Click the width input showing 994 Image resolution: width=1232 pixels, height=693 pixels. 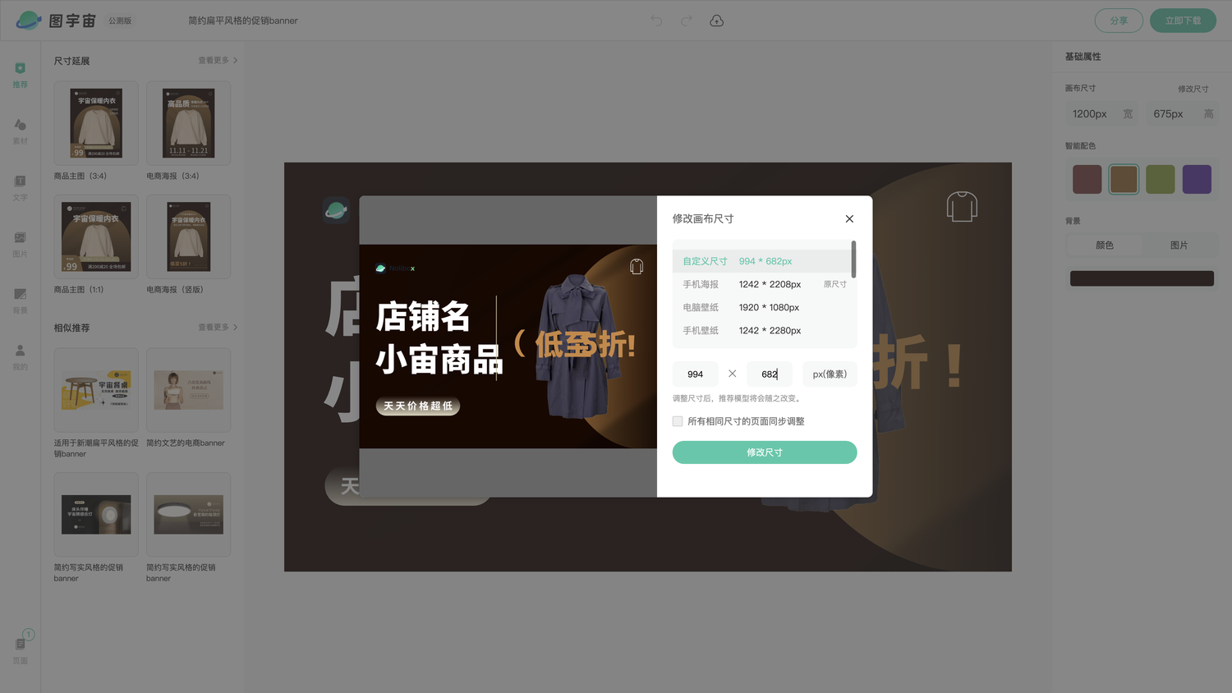(x=696, y=374)
